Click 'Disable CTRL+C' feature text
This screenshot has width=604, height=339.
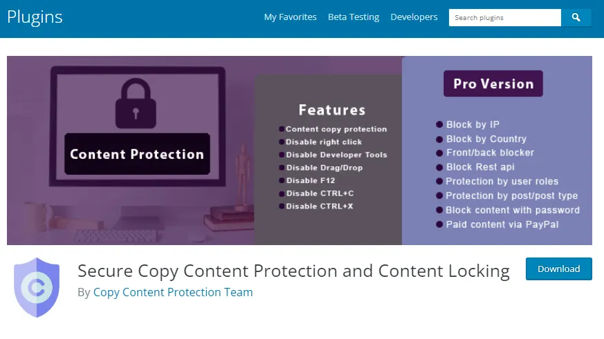coord(320,193)
